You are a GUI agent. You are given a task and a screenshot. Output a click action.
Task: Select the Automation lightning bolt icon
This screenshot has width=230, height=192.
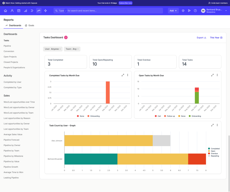tap(45, 11)
